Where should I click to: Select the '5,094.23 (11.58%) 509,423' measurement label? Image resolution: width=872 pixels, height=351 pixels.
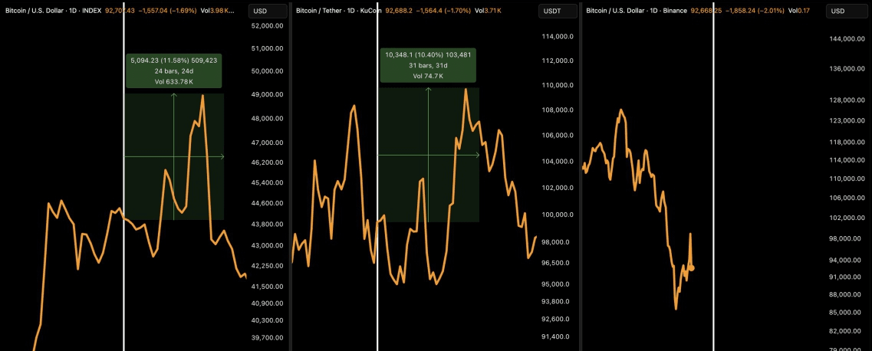[174, 61]
